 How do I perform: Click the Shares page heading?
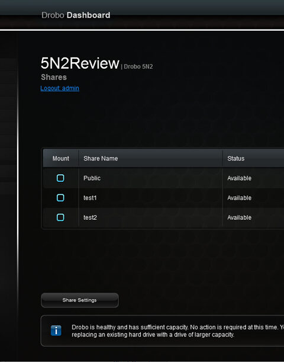click(54, 77)
